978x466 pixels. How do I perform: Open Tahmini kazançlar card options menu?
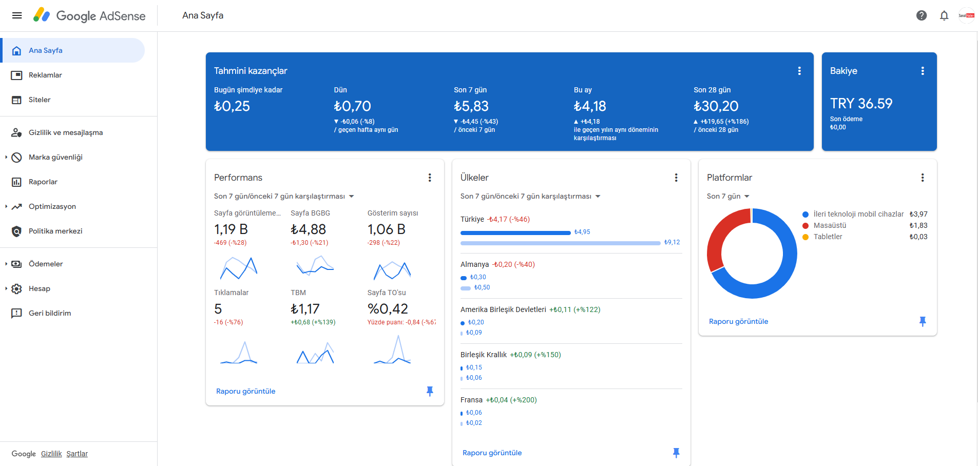point(799,71)
